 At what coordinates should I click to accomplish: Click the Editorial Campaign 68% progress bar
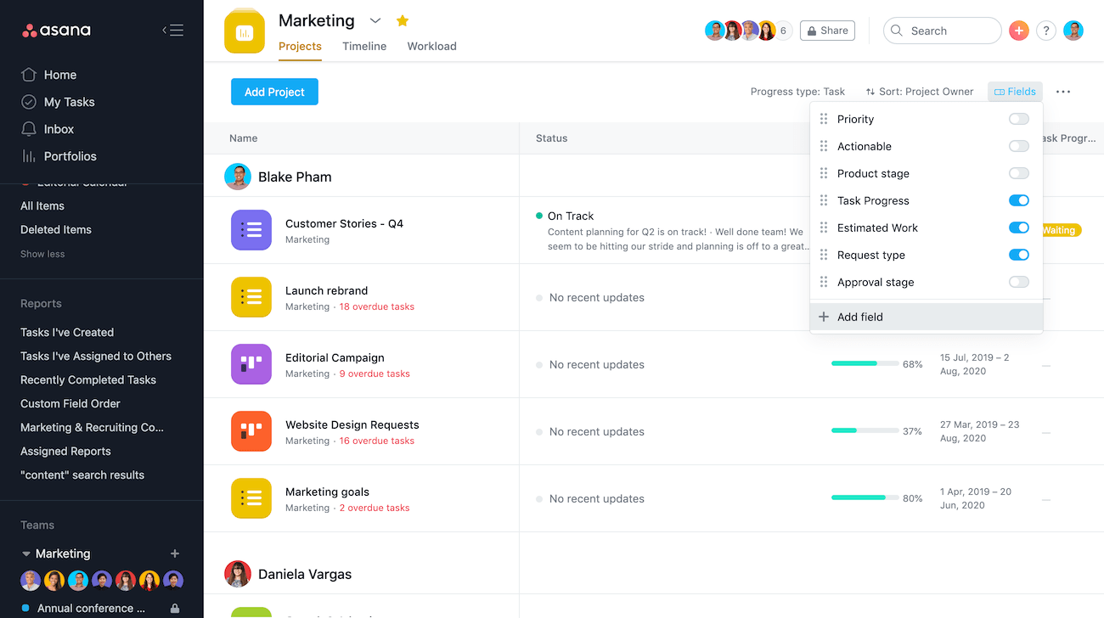coord(865,363)
